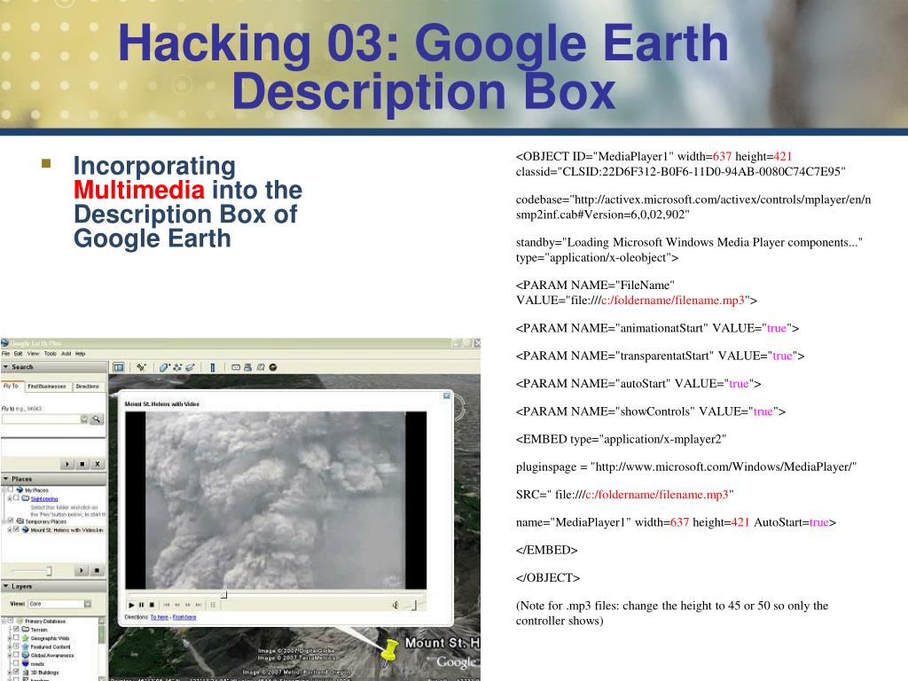Click the magnifier search button in Fly To
The image size is (908, 681).
97,419
